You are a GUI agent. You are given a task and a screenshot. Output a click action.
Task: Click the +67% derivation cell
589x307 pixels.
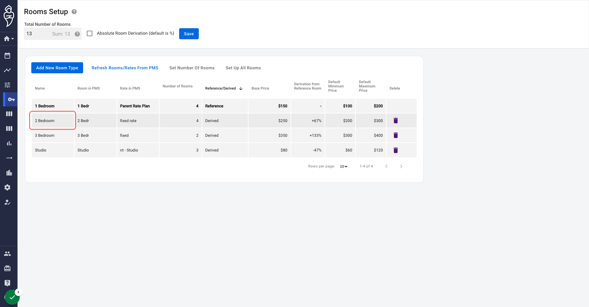[x=308, y=121]
